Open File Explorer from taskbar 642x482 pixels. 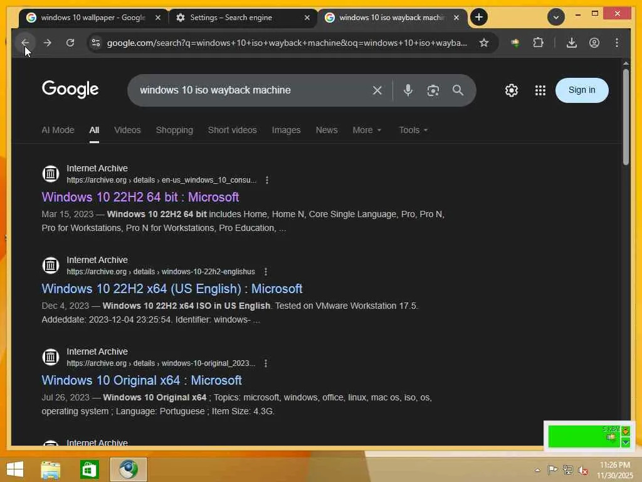50,469
